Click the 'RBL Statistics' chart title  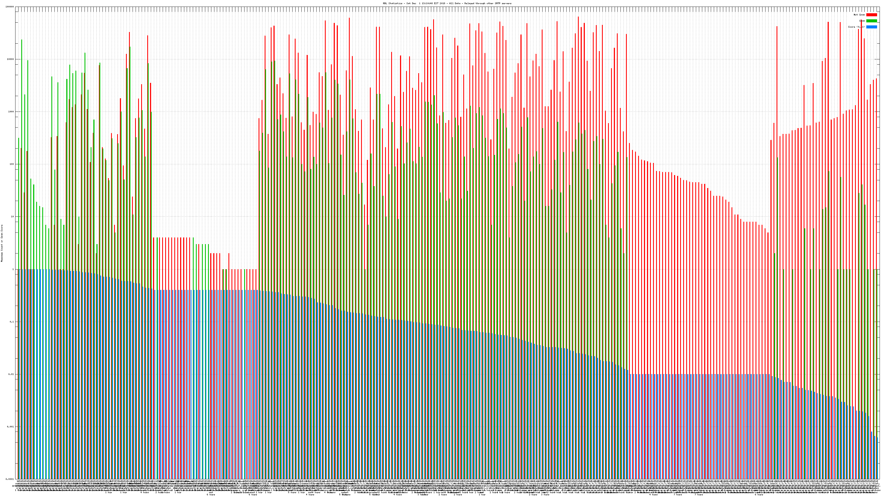447,3
